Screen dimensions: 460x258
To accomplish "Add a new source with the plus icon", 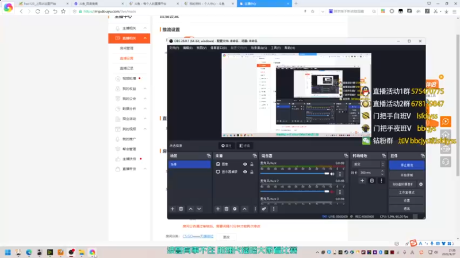I will click(x=218, y=209).
